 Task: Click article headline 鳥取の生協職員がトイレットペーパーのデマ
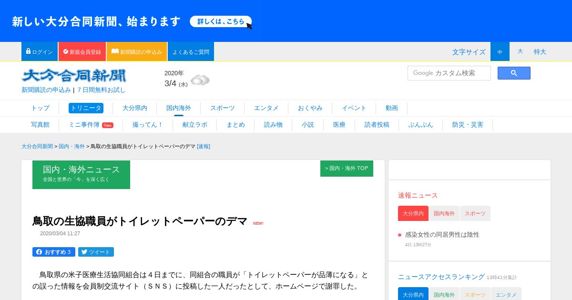(140, 221)
